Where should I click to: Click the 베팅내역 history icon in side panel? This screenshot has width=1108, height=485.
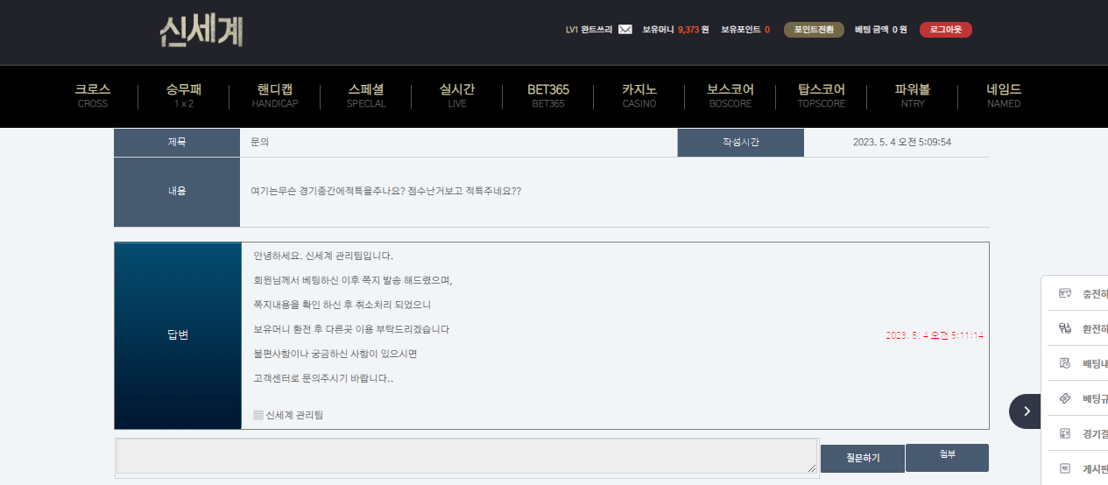pyautogui.click(x=1065, y=363)
